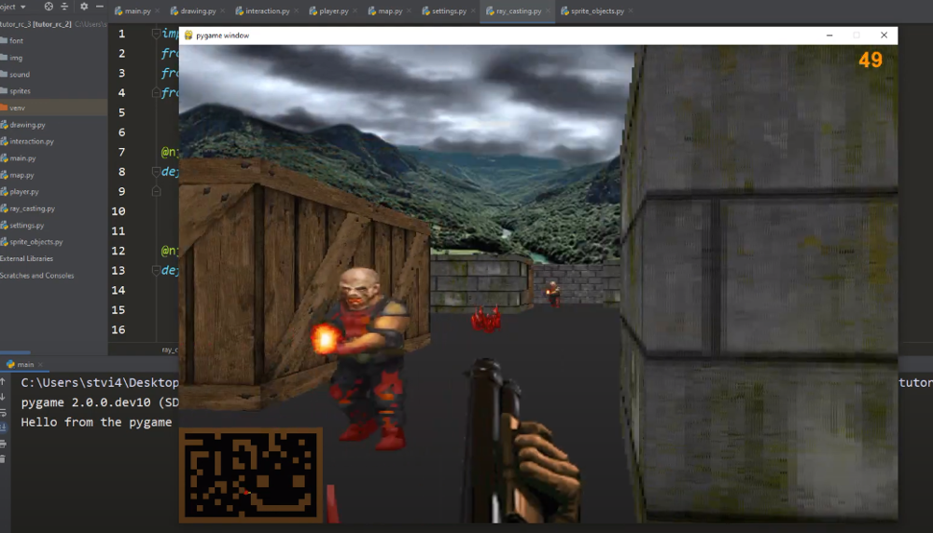The height and width of the screenshot is (533, 933).
Task: Open the sprite_objects.py editor tab
Action: click(x=593, y=11)
